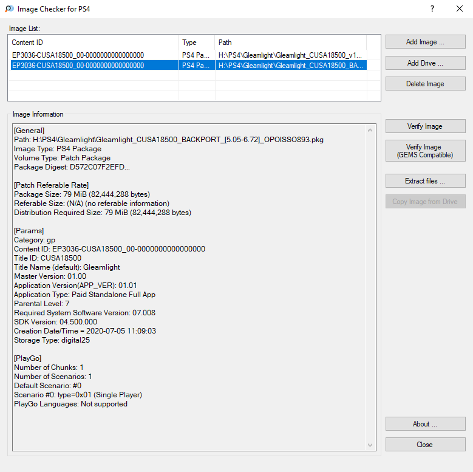Click the Add Drive button
Screen dimensions: 473x472
click(426, 63)
